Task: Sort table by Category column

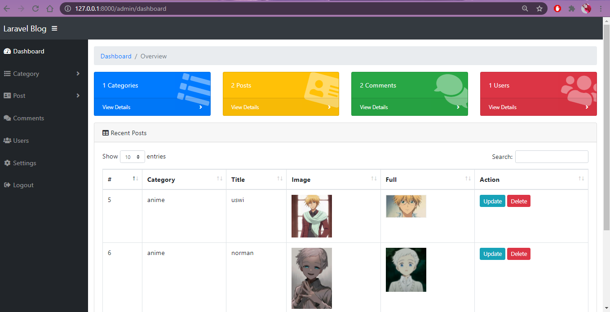Action: [184, 180]
